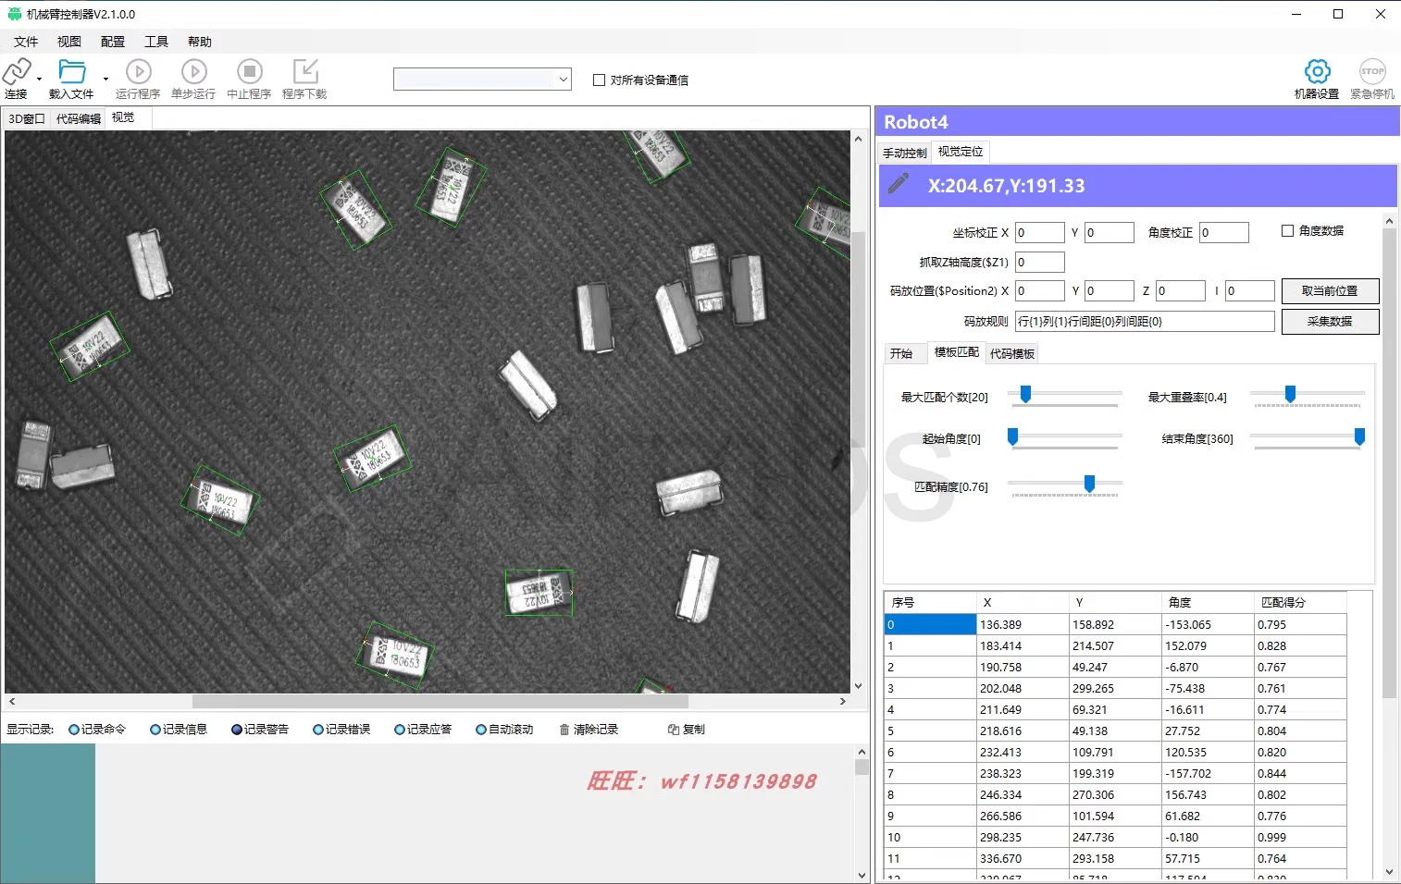Image resolution: width=1401 pixels, height=884 pixels.
Task: Click the 中止程序 stop icon
Action: click(249, 72)
